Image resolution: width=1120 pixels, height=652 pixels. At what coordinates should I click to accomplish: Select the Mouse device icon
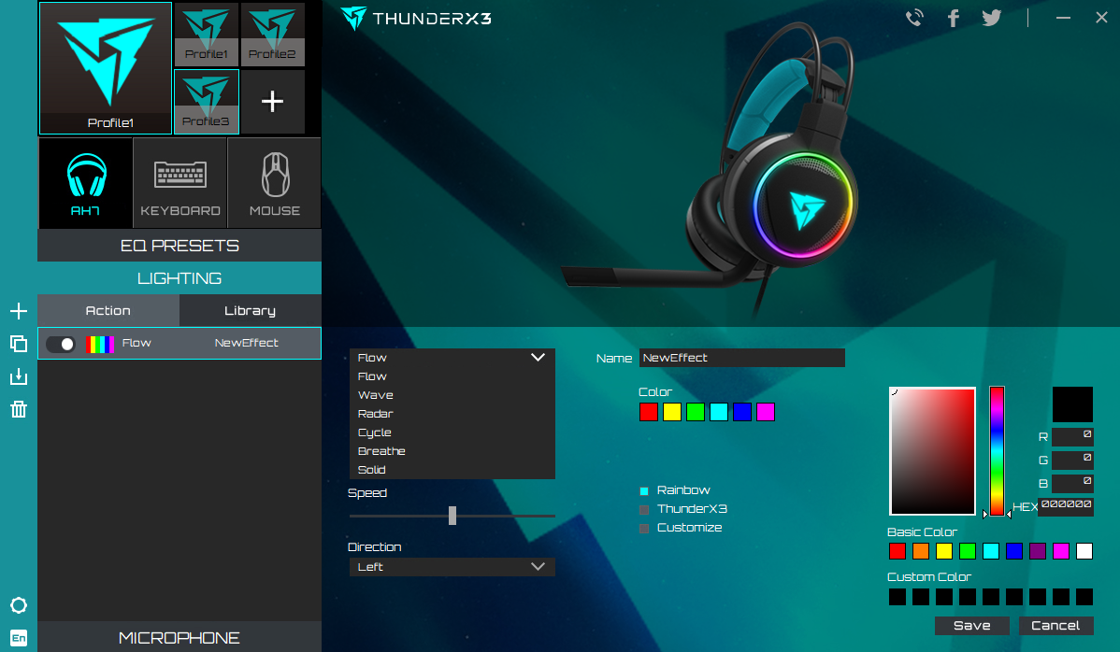(x=274, y=183)
